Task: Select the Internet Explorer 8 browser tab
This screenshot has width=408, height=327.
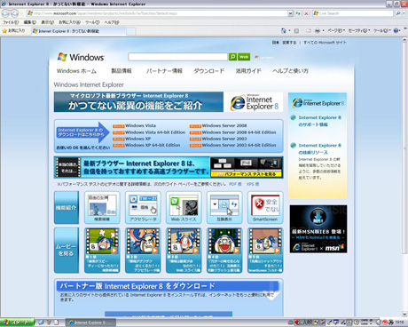Action: (x=78, y=31)
